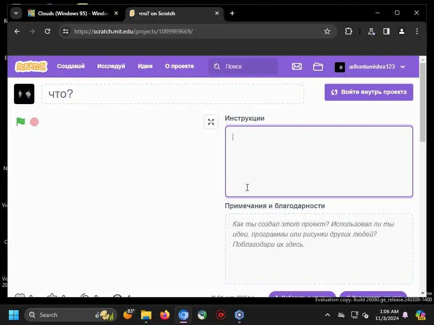Edit the project title field «что?»
Screen dimensions: 434x325
click(173, 94)
